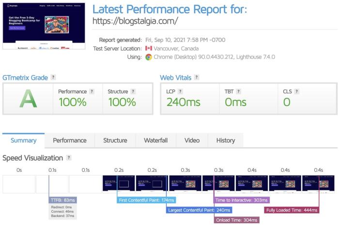This screenshot has width=339, height=229.
Task: Open the Performance score help icon
Action: point(92,92)
